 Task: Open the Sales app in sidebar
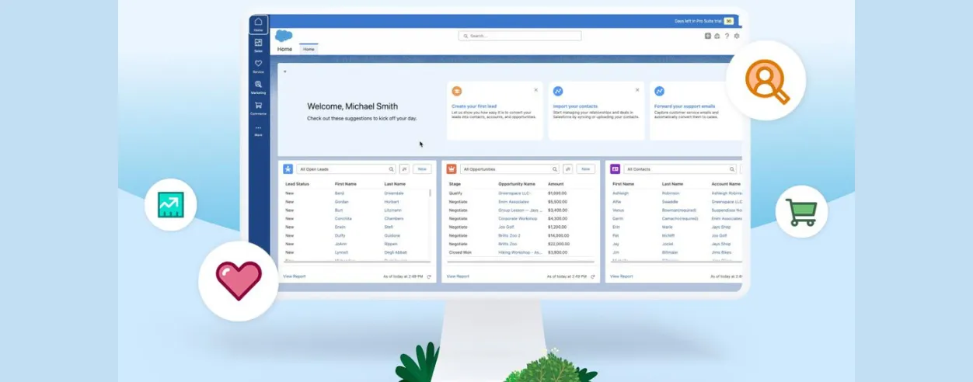pyautogui.click(x=258, y=44)
